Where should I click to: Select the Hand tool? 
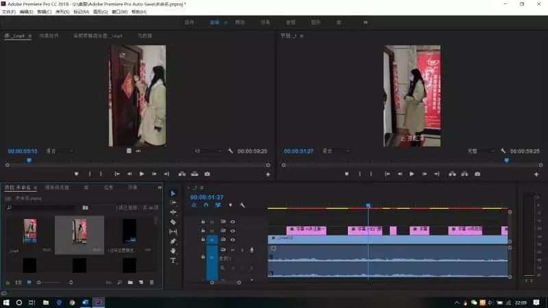coord(173,251)
